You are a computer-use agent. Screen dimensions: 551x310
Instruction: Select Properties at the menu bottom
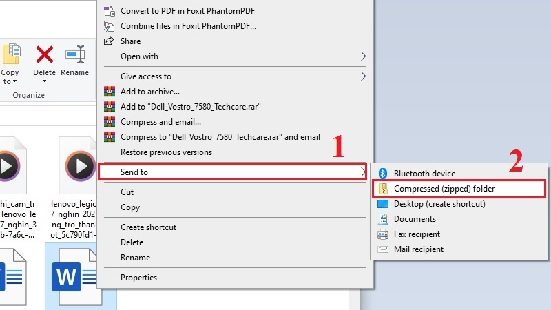(x=139, y=278)
